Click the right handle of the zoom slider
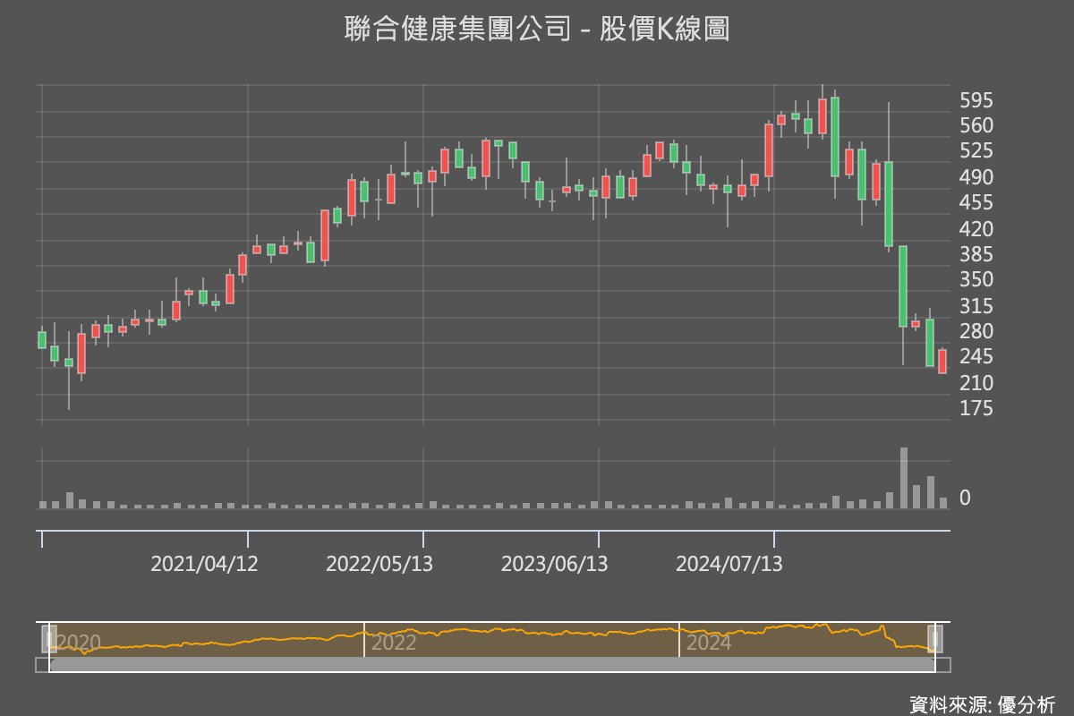1074x716 pixels. 935,639
